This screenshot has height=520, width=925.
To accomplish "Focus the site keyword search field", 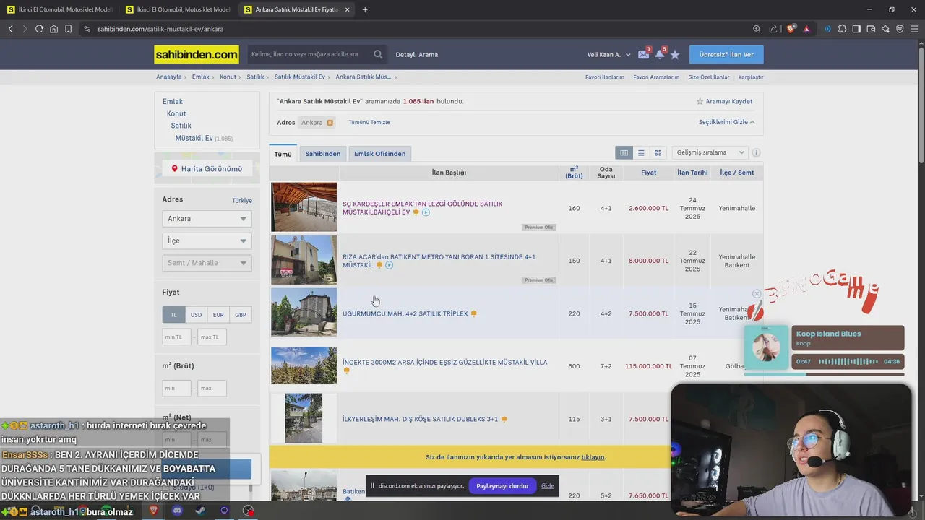I will pyautogui.click(x=309, y=54).
